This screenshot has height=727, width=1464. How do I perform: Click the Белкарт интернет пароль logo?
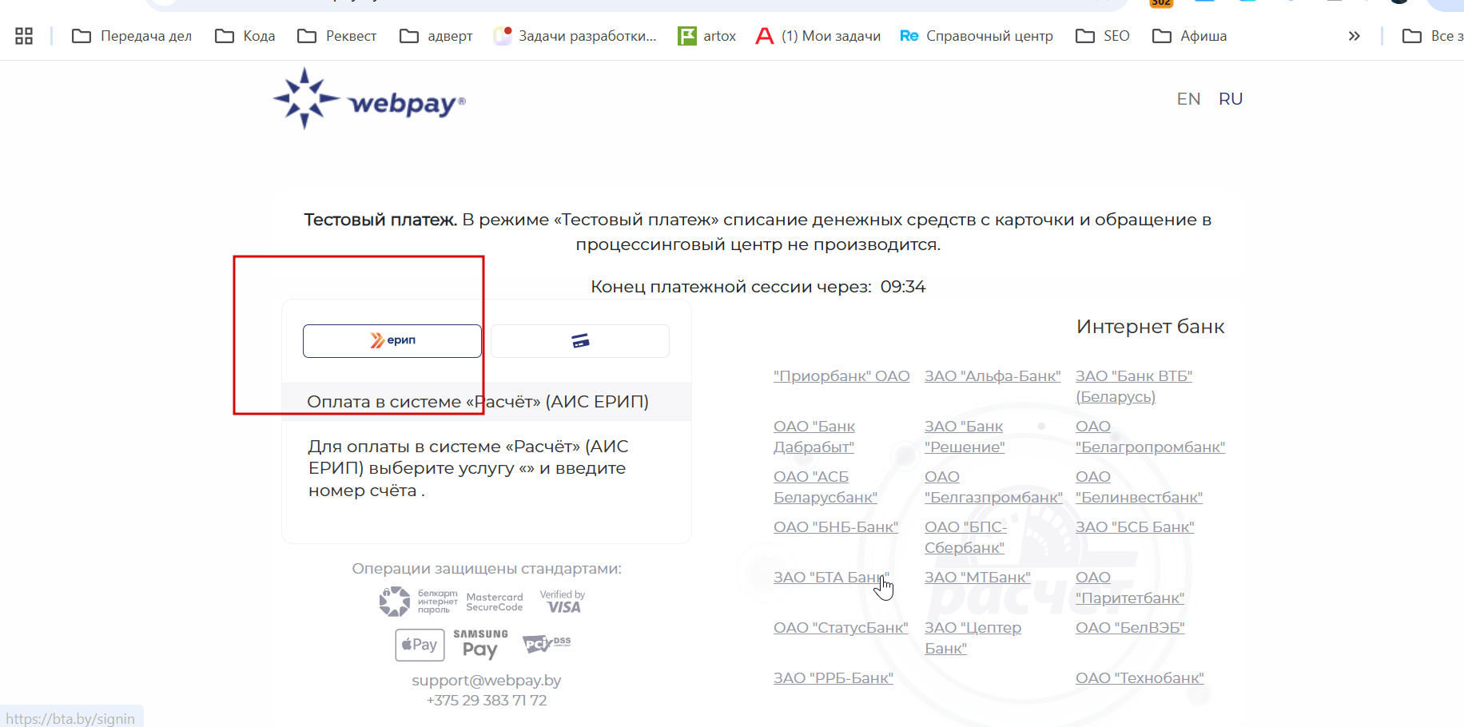418,602
